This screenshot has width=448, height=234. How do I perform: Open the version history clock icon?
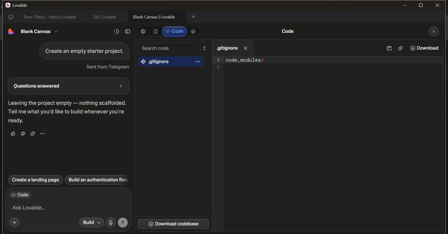point(117,31)
